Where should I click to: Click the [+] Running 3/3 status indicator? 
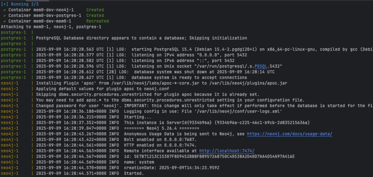pyautogui.click(x=20, y=4)
